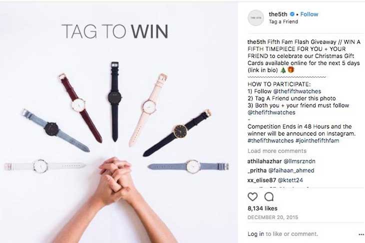Open the5th username in header
The image size is (365, 243).
pos(278,14)
